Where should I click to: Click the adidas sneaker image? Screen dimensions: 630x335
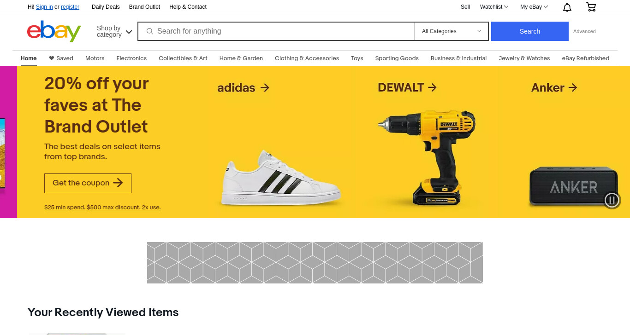point(281,178)
